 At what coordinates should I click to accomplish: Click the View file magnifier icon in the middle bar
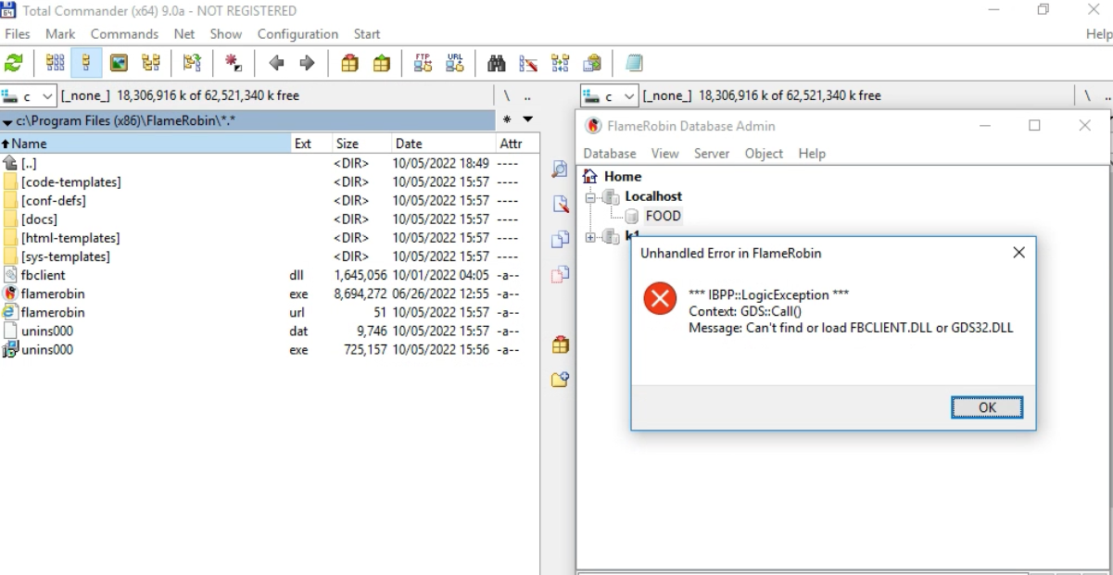pyautogui.click(x=559, y=169)
